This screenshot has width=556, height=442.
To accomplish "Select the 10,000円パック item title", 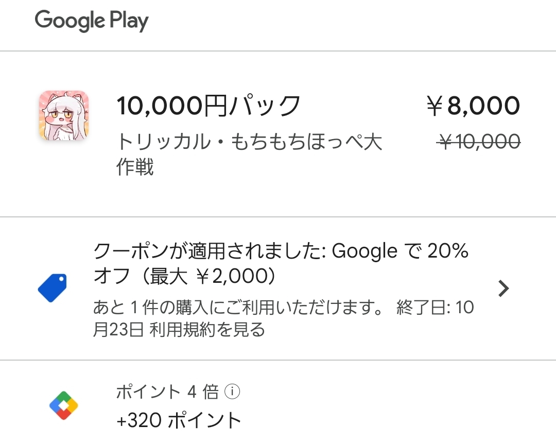I will [x=208, y=106].
